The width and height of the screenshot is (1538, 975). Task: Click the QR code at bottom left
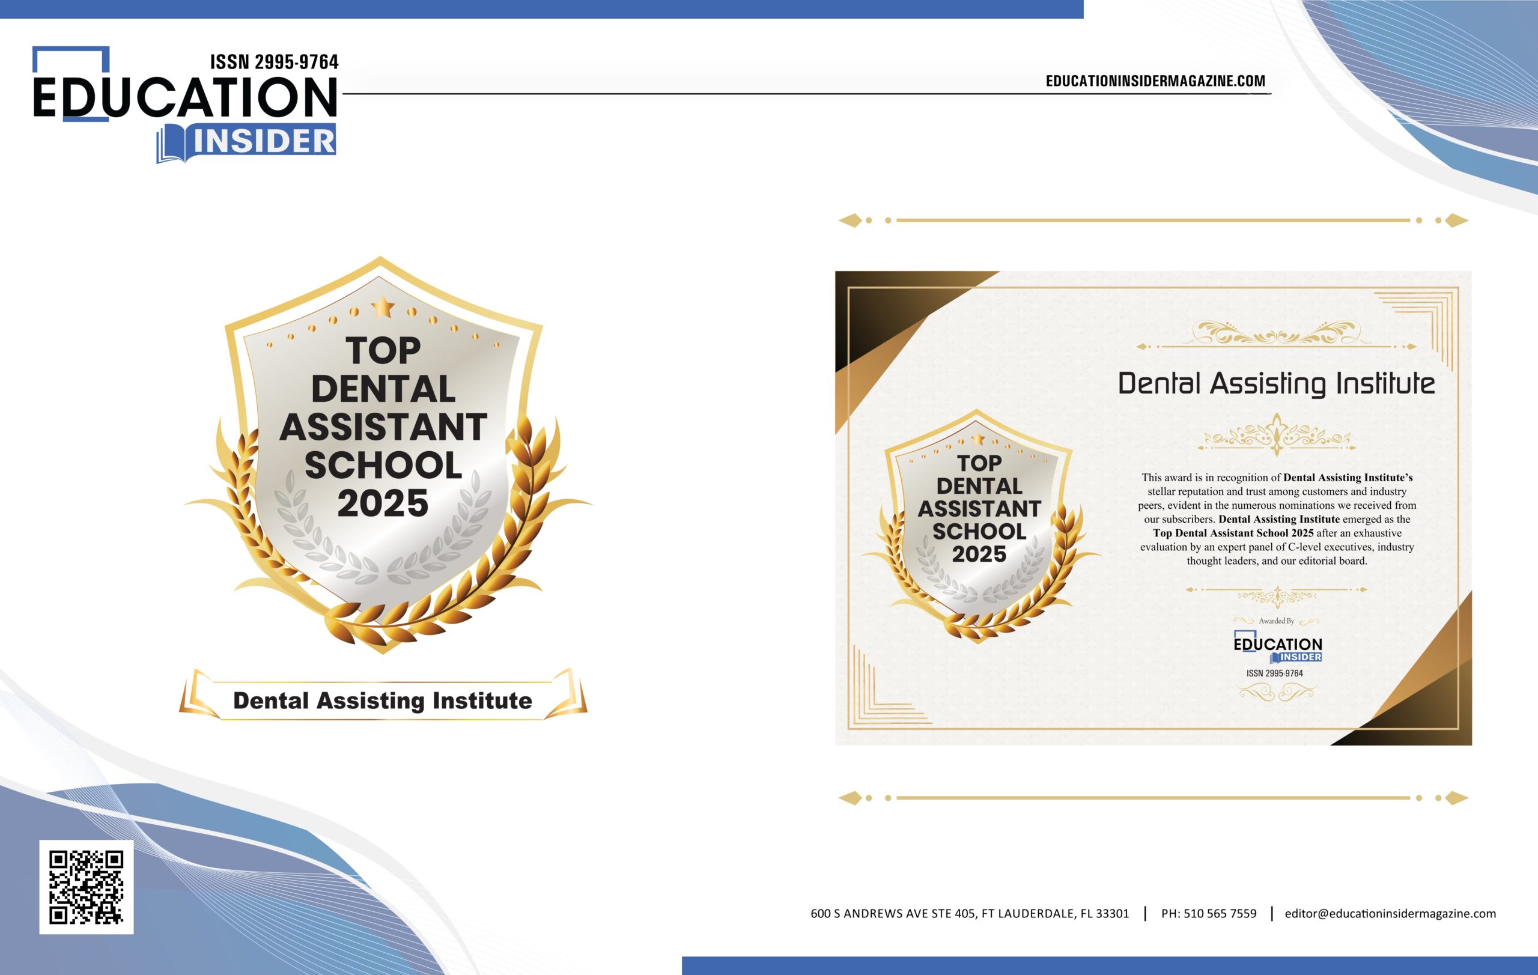[87, 887]
